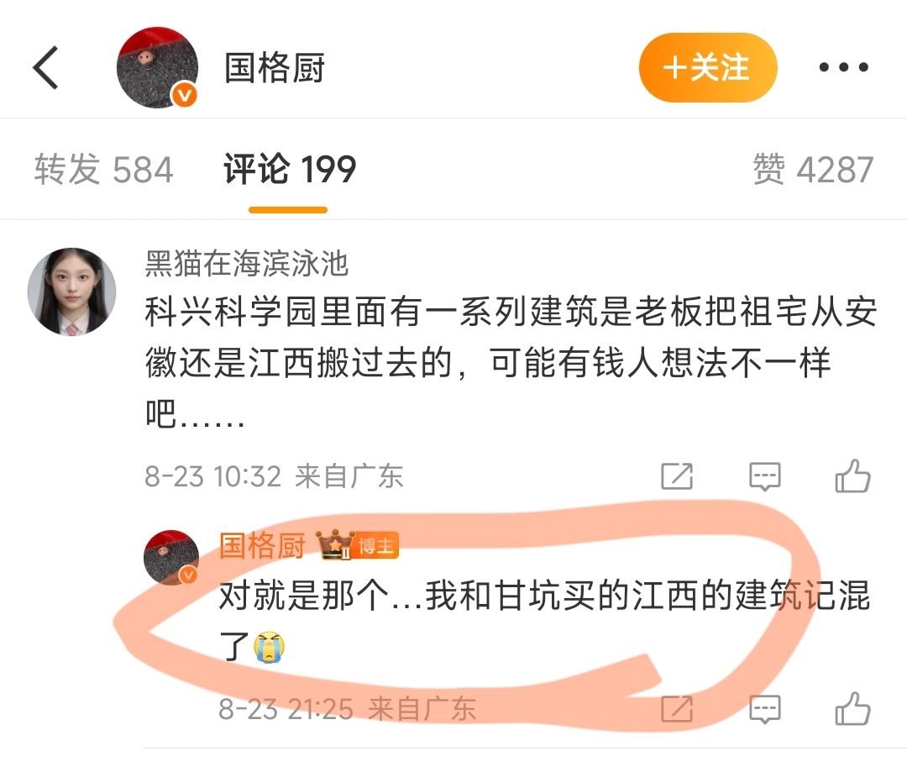907x767 pixels.
Task: Reply to 国格厨 comment via bubble icon
Action: pyautogui.click(x=765, y=709)
